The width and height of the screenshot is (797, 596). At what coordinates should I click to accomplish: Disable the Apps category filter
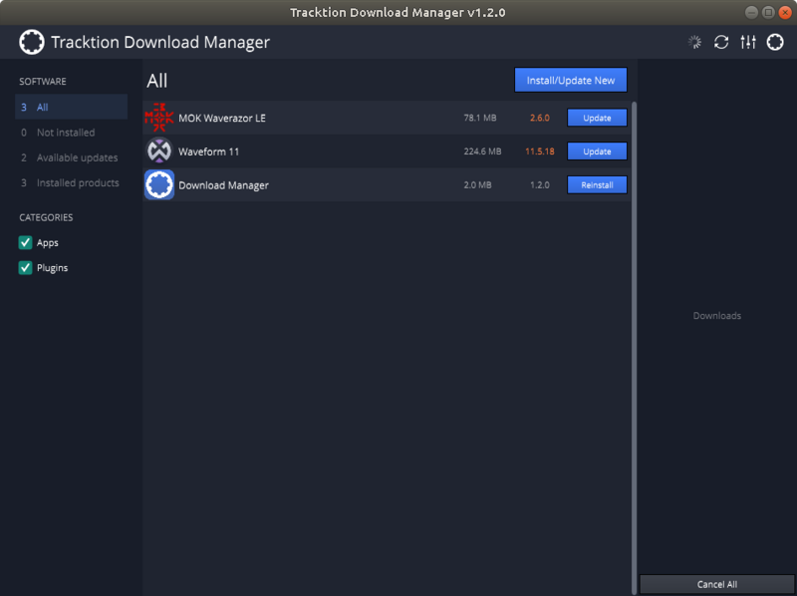tap(25, 242)
